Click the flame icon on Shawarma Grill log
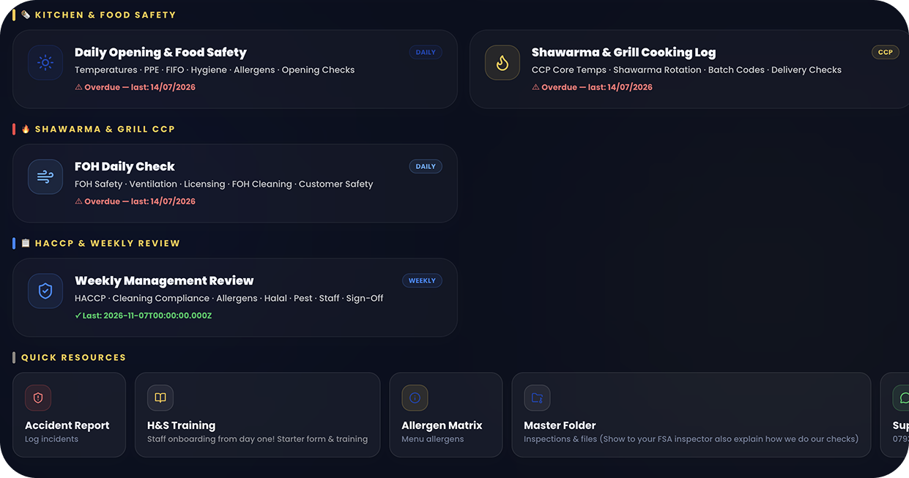909x478 pixels. [x=502, y=63]
